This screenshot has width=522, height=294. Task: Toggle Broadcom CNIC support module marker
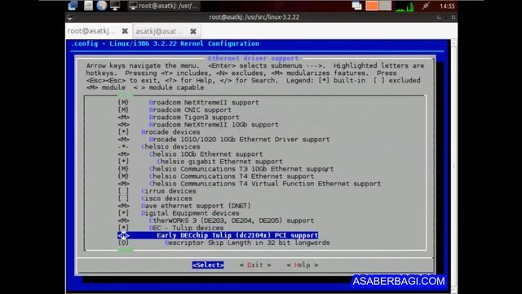[123, 109]
